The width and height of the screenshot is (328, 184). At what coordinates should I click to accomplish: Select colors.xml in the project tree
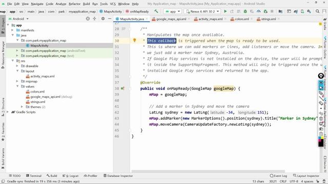37,91
